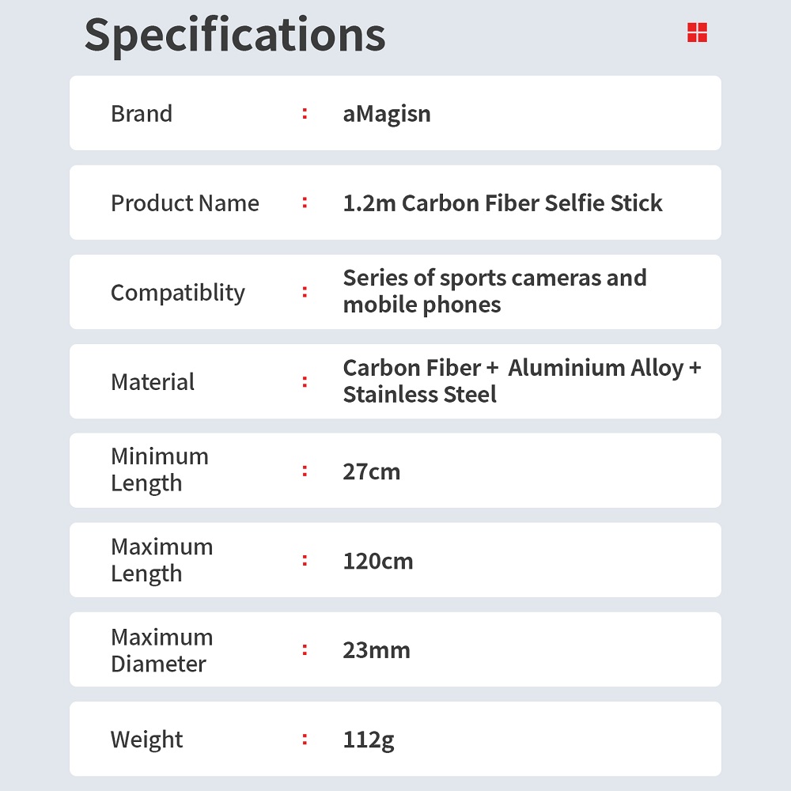791x791 pixels.
Task: Click the Specifications heading
Action: pos(235,36)
